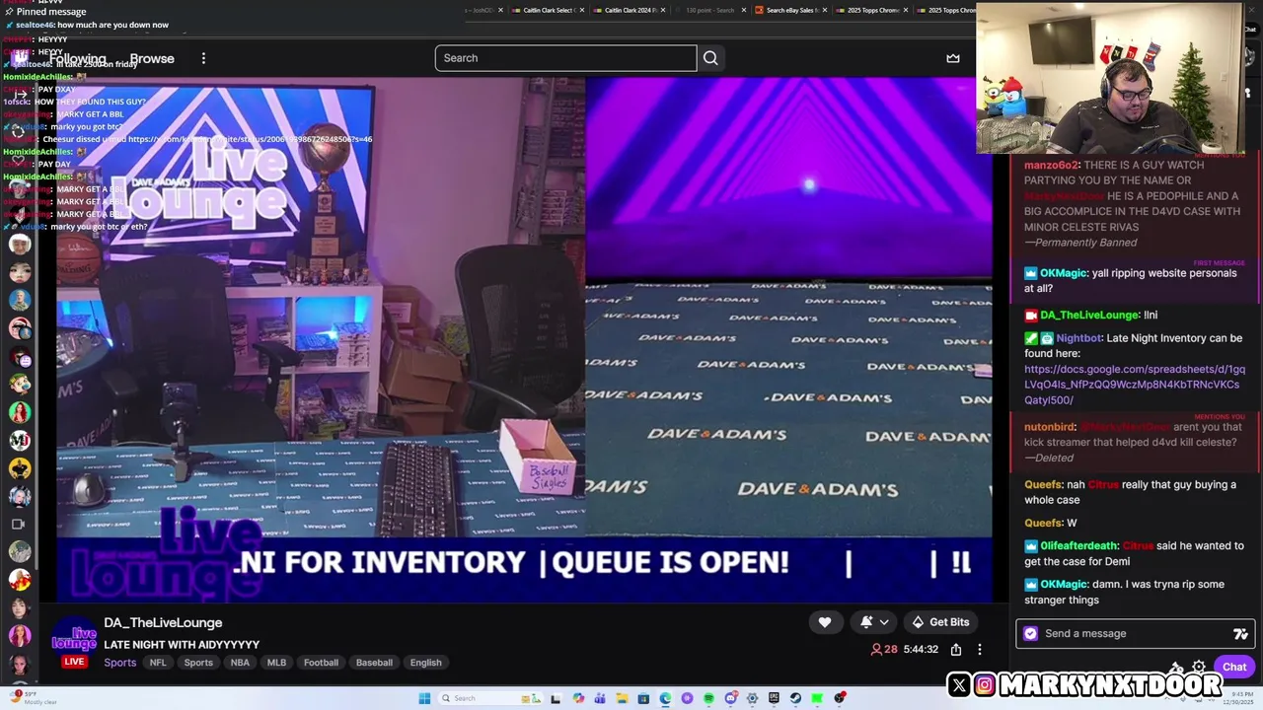This screenshot has height=710, width=1263.
Task: Focus the Twitch Search field
Action: coord(565,58)
